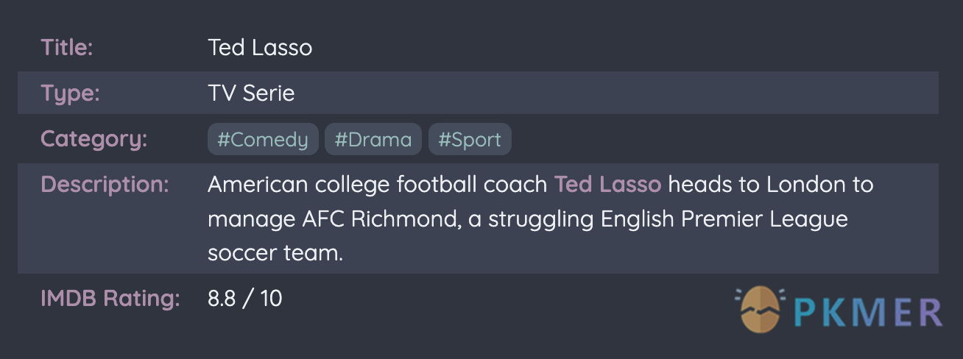Click the Type field label
The height and width of the screenshot is (359, 963).
point(70,93)
